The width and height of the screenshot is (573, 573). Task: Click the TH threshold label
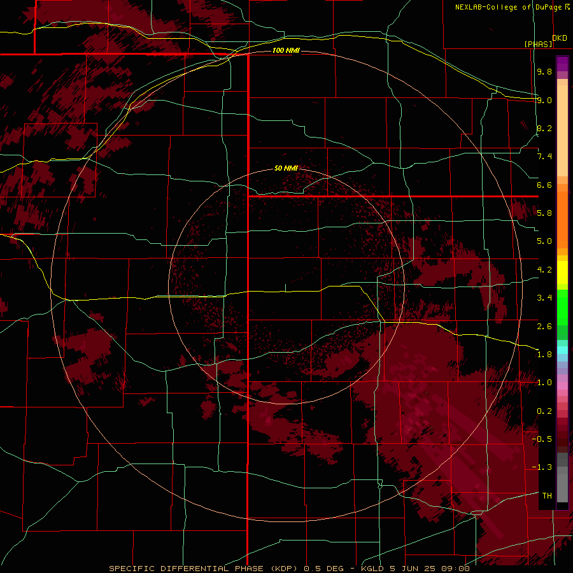547,496
